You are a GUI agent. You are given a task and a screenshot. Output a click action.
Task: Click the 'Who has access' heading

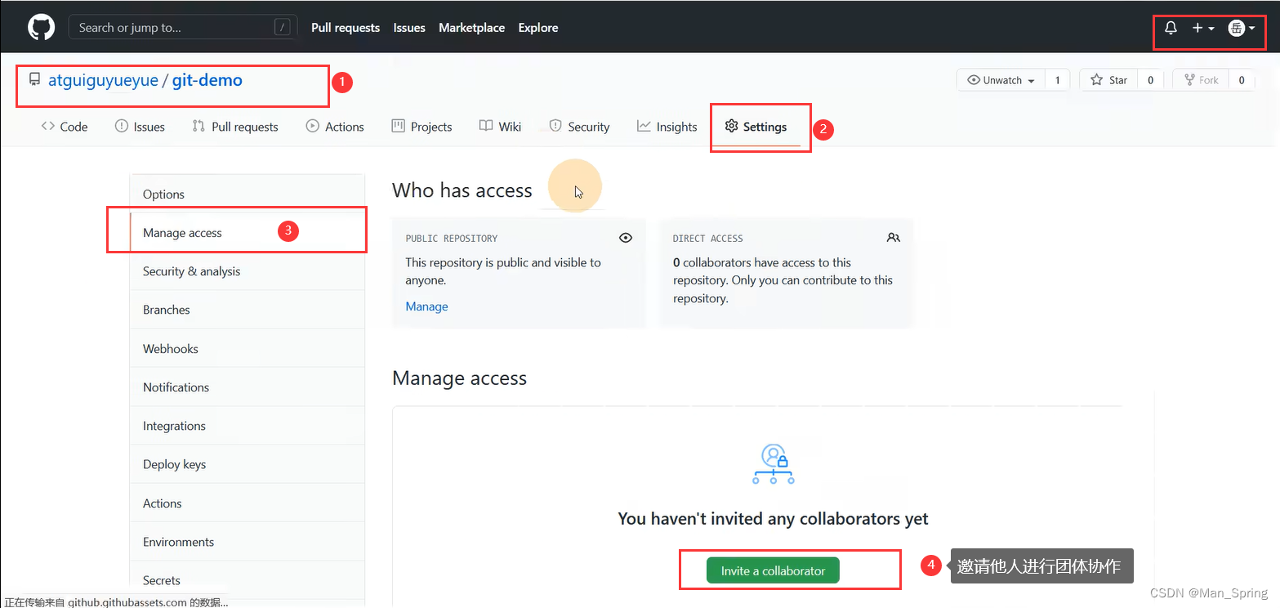(462, 190)
